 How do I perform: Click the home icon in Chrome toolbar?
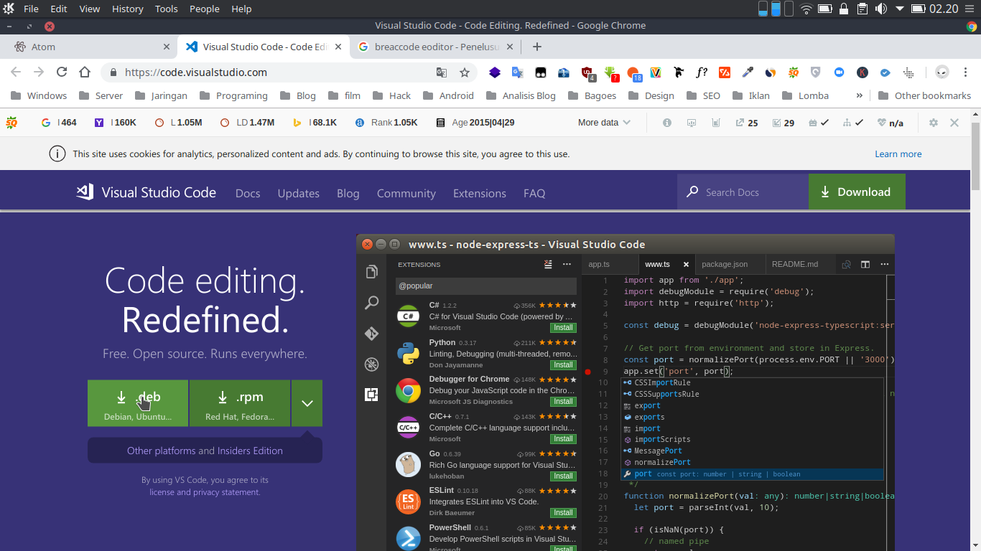pyautogui.click(x=85, y=72)
